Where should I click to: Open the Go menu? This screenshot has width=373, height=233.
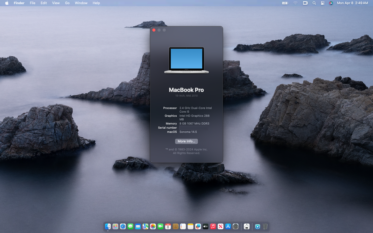click(x=67, y=3)
